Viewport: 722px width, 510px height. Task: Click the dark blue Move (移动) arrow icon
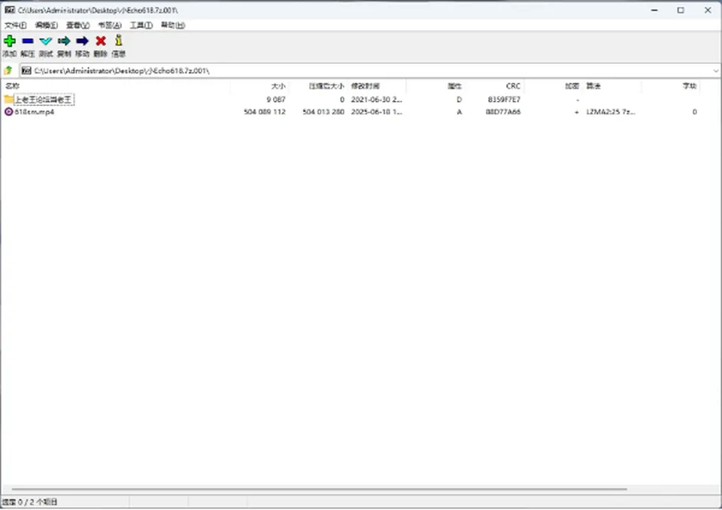[82, 41]
